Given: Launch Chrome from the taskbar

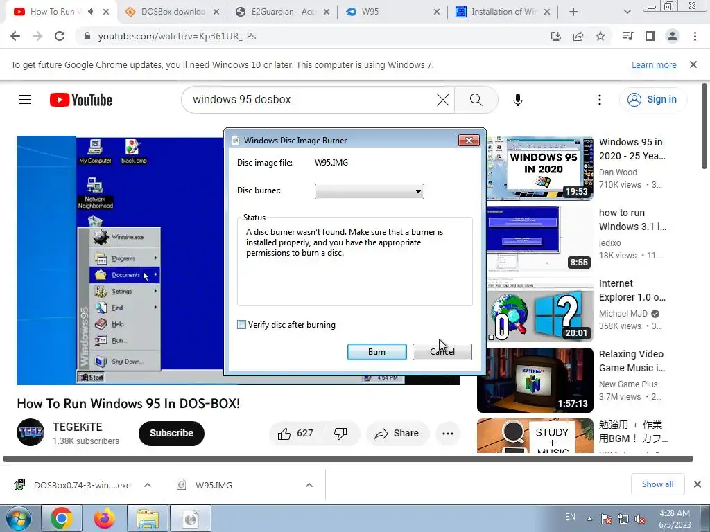Looking at the screenshot, I should click(62, 518).
